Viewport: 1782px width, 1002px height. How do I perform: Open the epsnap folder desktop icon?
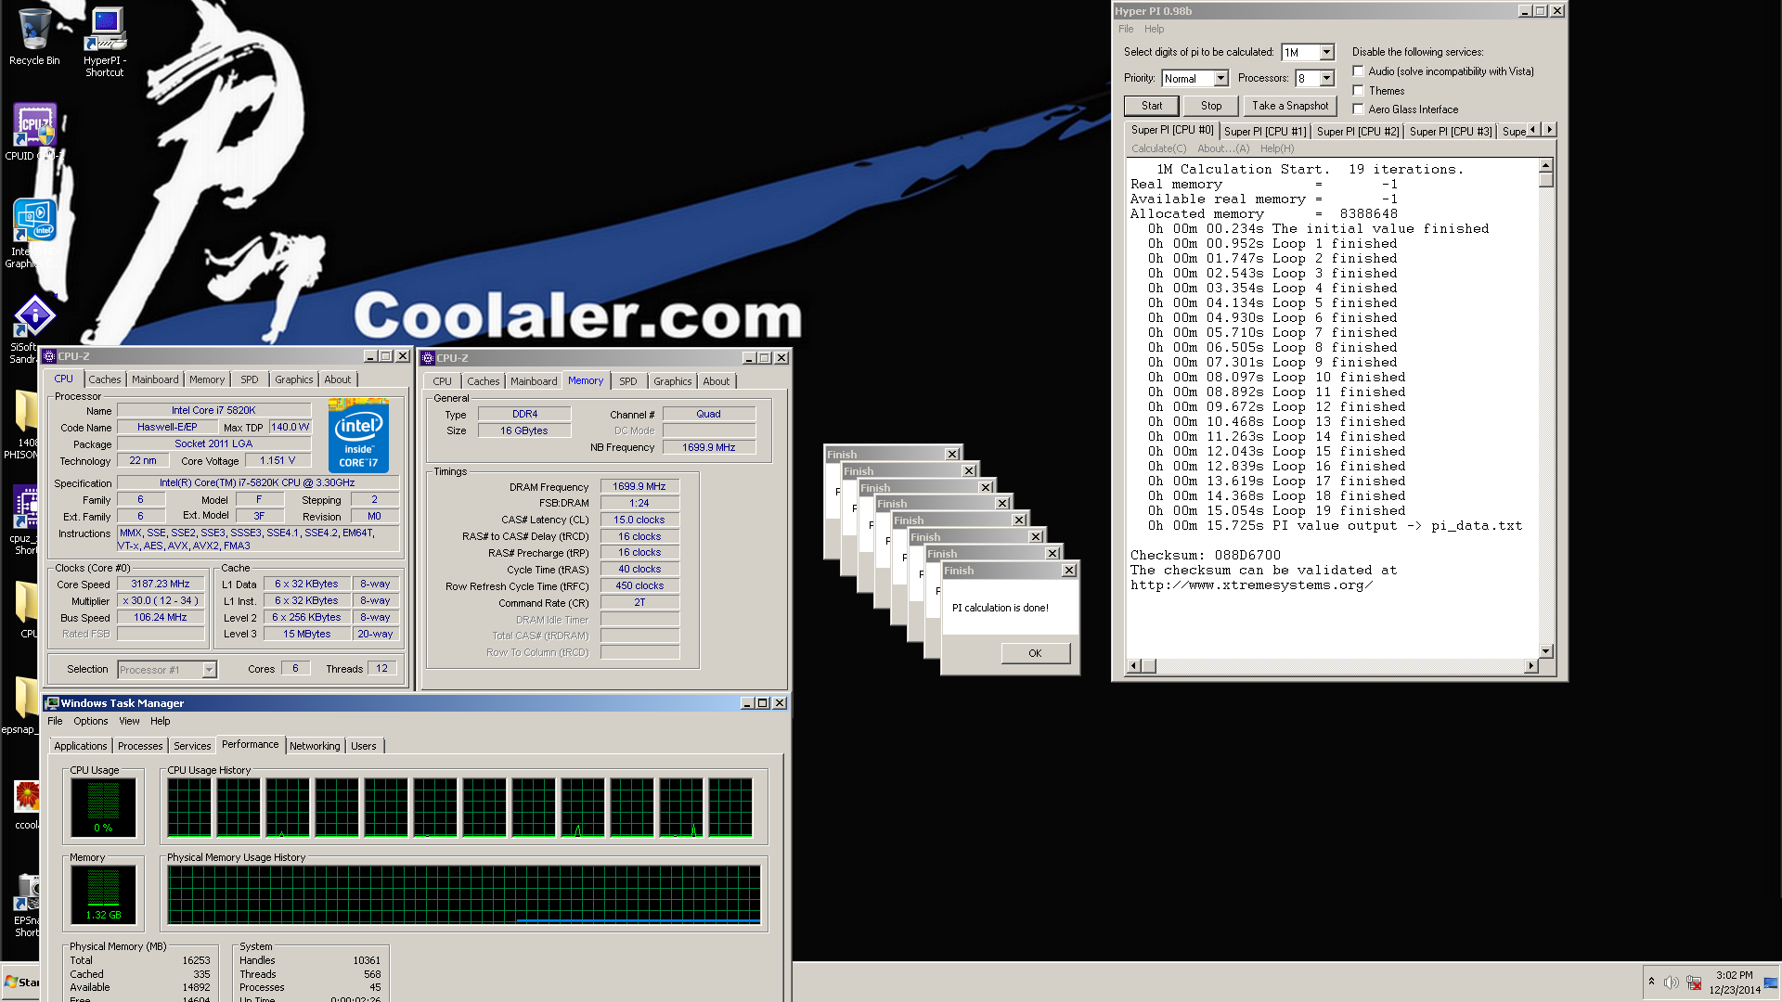pos(26,699)
